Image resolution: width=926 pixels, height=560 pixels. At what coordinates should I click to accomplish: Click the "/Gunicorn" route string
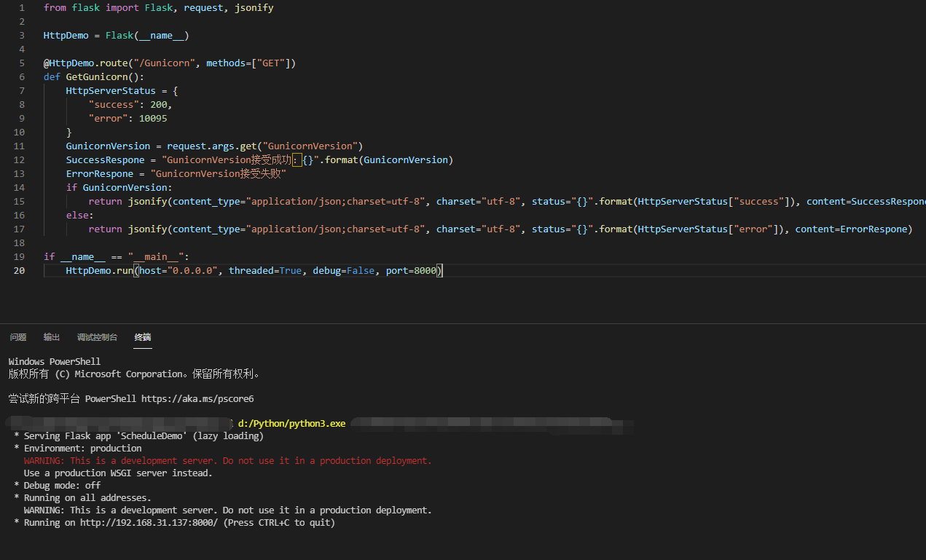point(166,63)
